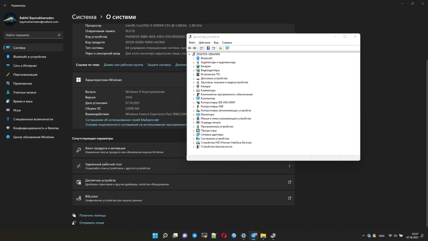This screenshot has width=428, height=241.
Task: Open Специальные возможности in Settings sidebar
Action: pyautogui.click(x=33, y=119)
